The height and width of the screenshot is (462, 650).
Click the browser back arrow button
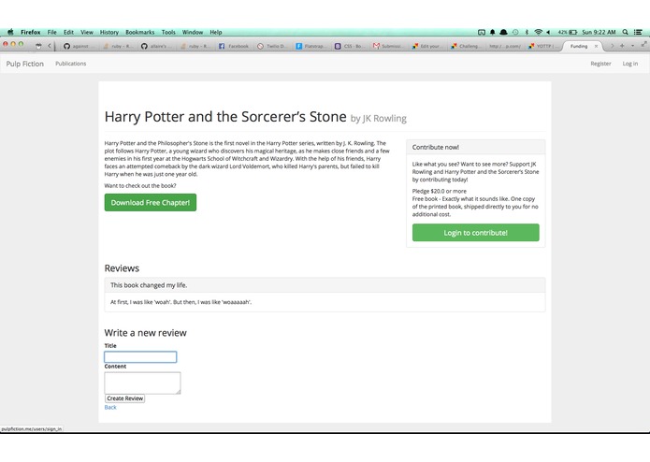50,46
